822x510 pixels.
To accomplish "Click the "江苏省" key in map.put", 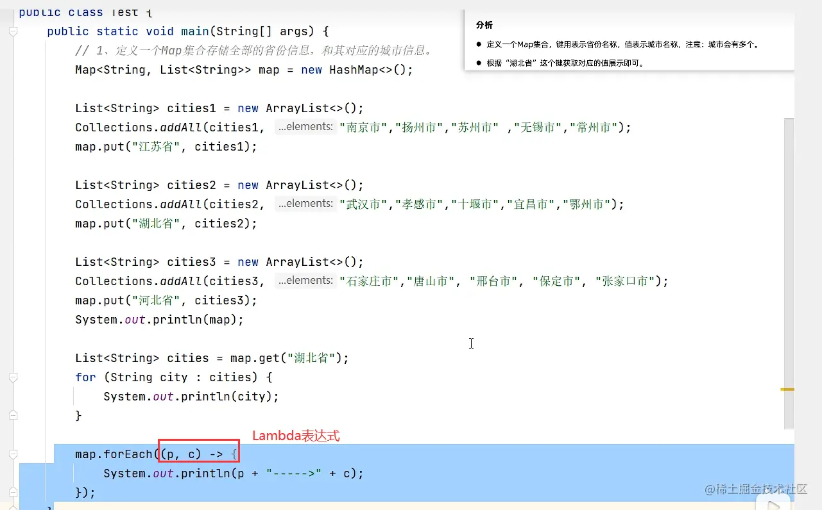I will point(157,146).
